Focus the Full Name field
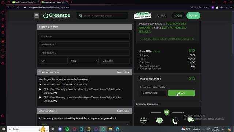The image size is (234, 132). (x=84, y=36)
